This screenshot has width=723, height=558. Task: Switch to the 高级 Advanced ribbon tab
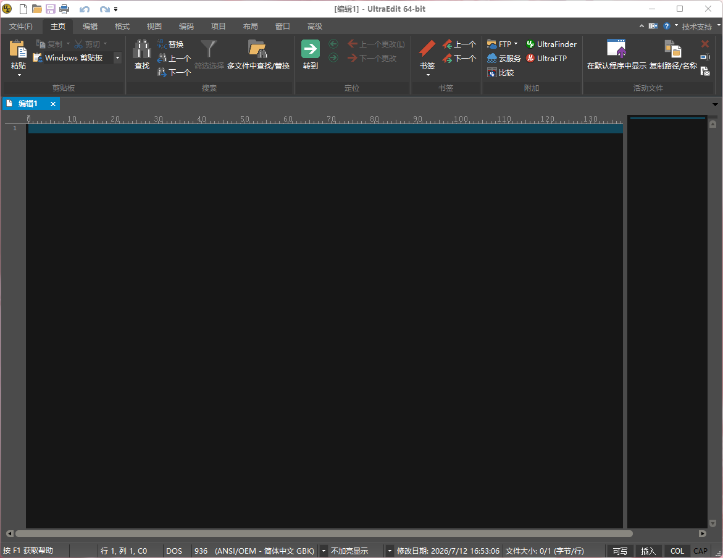314,27
